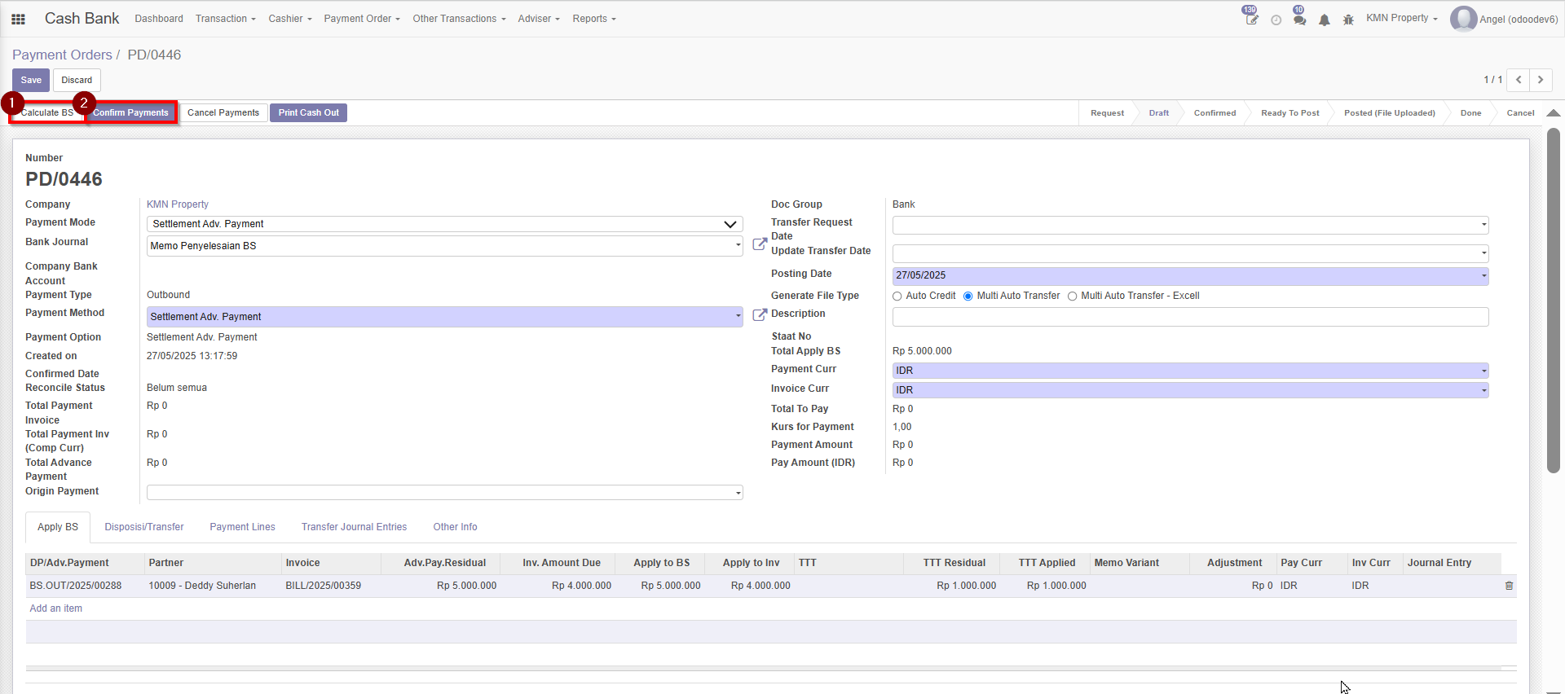The image size is (1565, 694).
Task: Select Multi Auto Transfer radio option
Action: click(968, 296)
